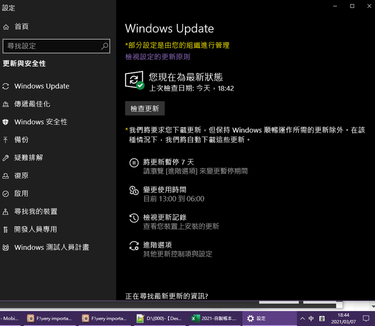Click the 檢查更新 button

pos(145,108)
